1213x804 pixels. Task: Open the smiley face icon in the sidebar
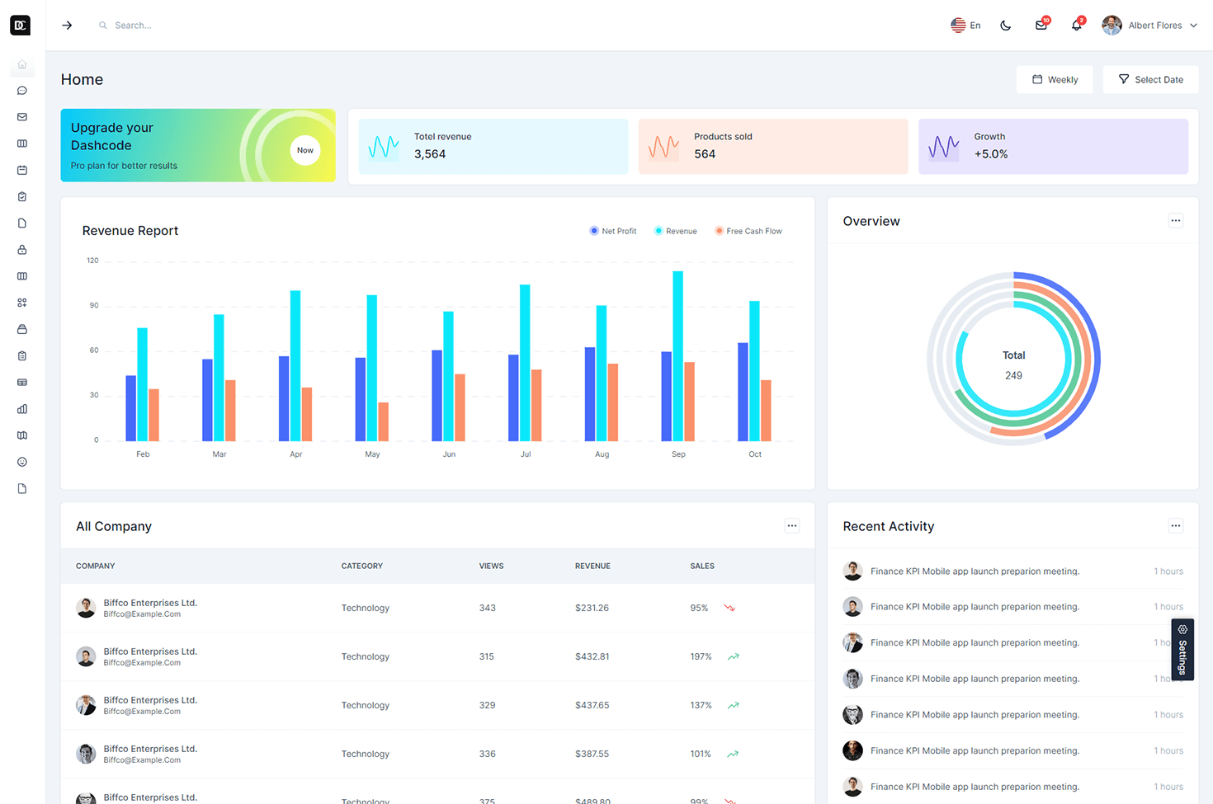click(x=22, y=462)
